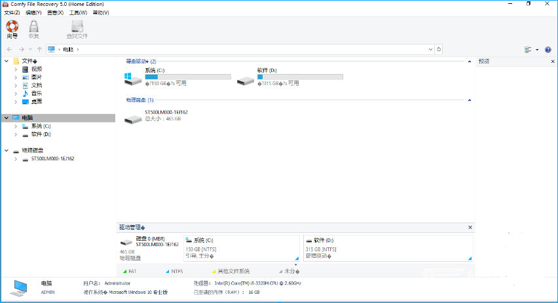Select Software (D:) in the tree
Image resolution: width=558 pixels, height=303 pixels.
point(41,134)
